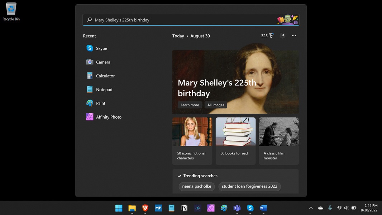Click the Frankenstein search highlight icon
The width and height of the screenshot is (382, 215).
tap(288, 20)
